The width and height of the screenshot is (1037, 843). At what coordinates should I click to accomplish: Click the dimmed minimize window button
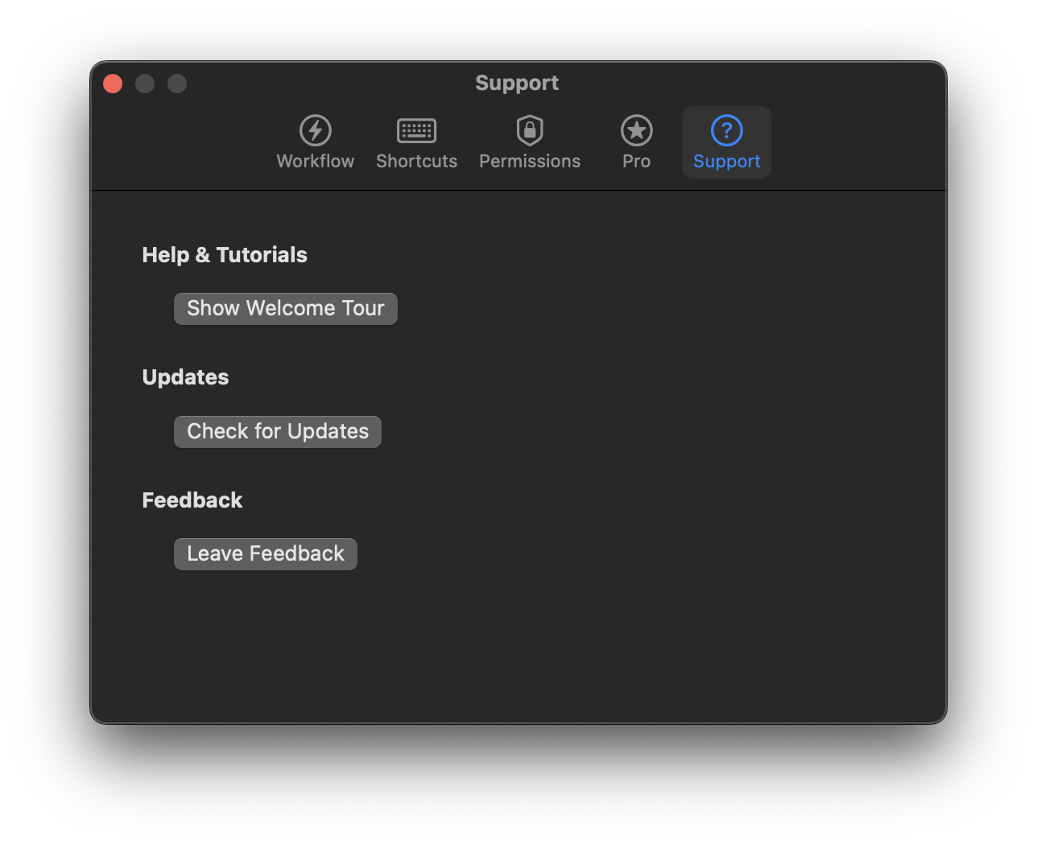145,84
